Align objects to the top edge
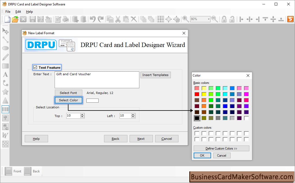Viewport: 295px width, 183px height. tap(265, 19)
